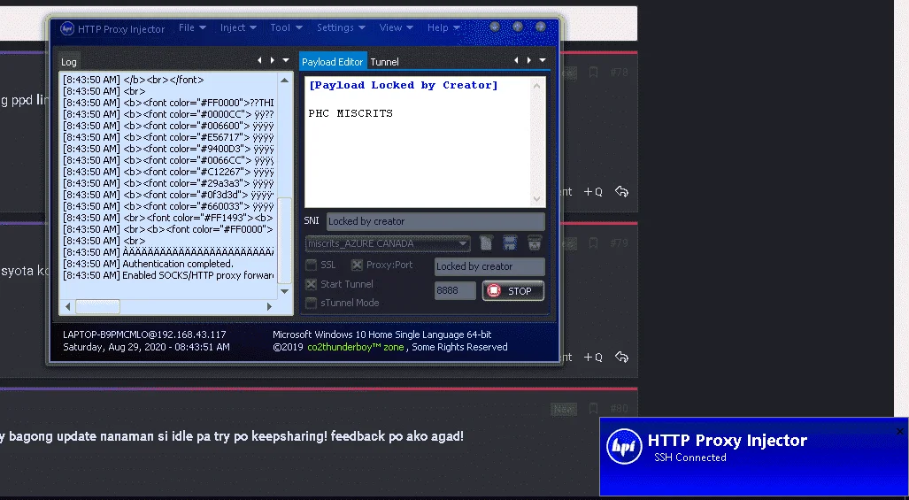This screenshot has width=909, height=500.
Task: Click the Log panel scroll down arrow
Action: [x=284, y=291]
